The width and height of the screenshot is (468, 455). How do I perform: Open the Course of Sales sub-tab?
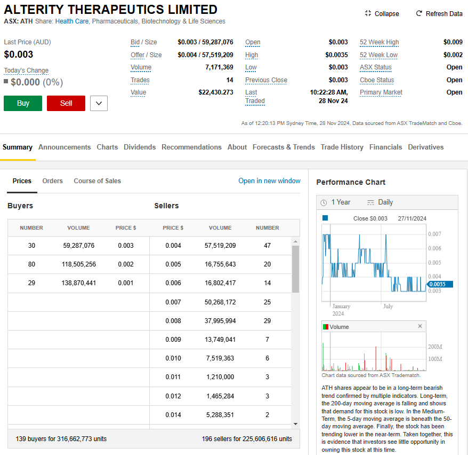(98, 181)
